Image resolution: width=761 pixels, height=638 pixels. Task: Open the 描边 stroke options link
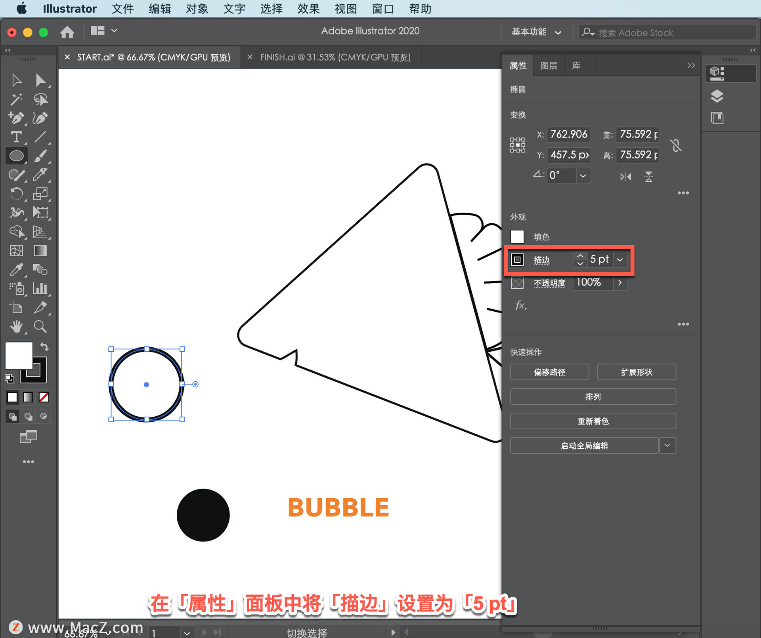(x=541, y=260)
